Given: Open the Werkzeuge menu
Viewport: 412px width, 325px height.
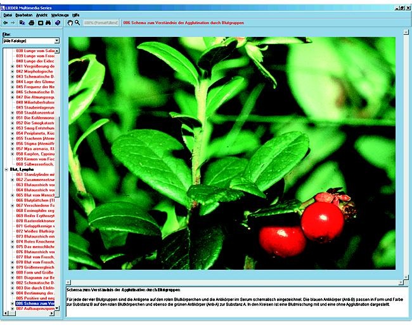Looking at the screenshot, I should (x=60, y=13).
